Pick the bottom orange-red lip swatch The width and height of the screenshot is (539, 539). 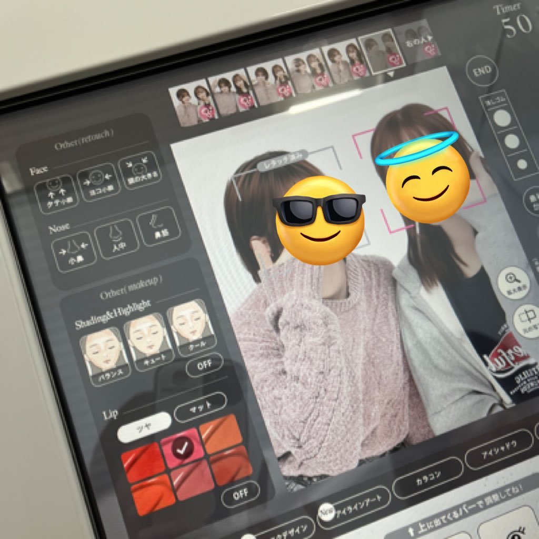pos(154,496)
